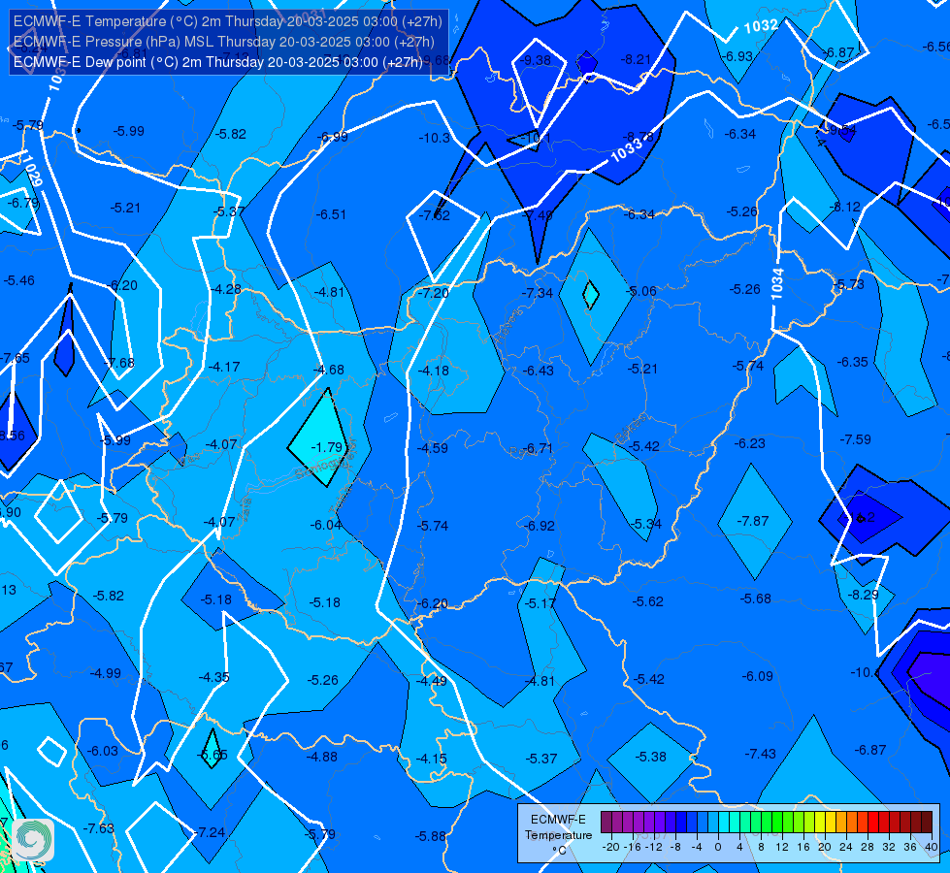The height and width of the screenshot is (873, 950).
Task: Click the -4.68 temperature value
Action: click(x=328, y=370)
